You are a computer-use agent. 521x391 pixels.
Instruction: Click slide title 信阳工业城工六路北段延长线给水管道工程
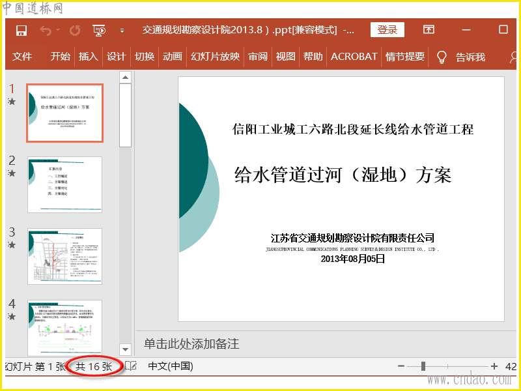coord(353,129)
